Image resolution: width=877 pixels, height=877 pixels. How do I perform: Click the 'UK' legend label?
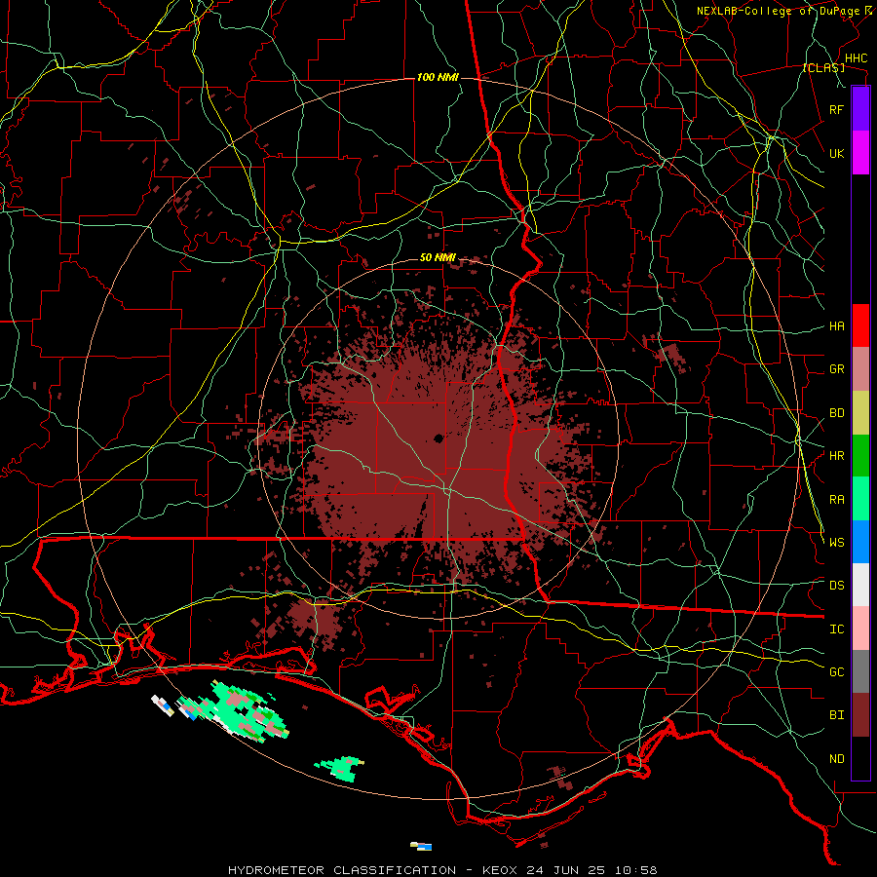(836, 153)
